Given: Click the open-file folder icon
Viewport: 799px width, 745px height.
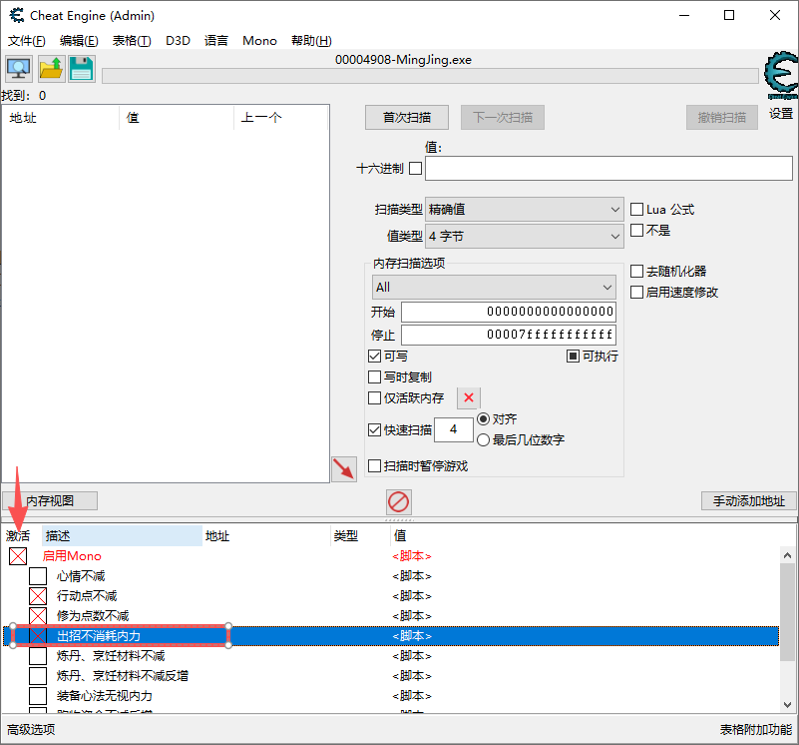Looking at the screenshot, I should pos(51,69).
